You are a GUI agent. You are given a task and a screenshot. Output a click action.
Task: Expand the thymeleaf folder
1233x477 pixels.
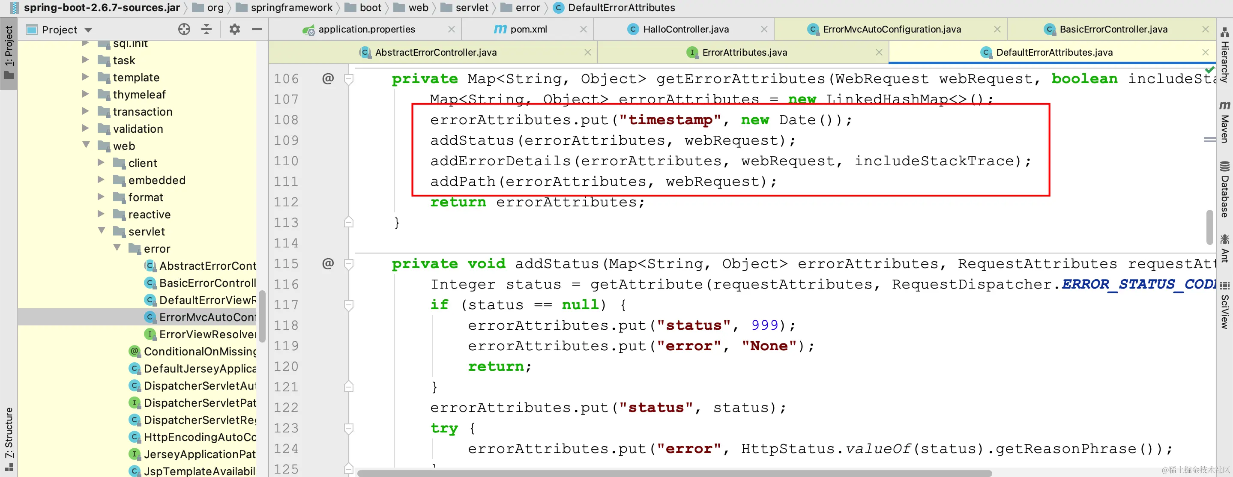coord(86,94)
